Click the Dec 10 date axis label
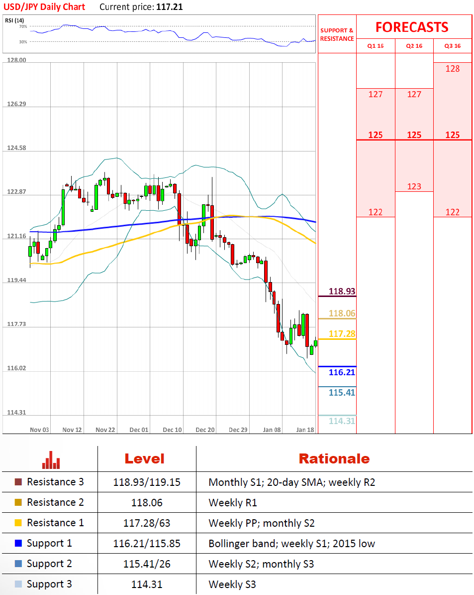474x595 pixels. [x=172, y=430]
